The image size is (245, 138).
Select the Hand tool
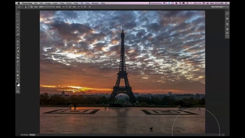pos(18,75)
